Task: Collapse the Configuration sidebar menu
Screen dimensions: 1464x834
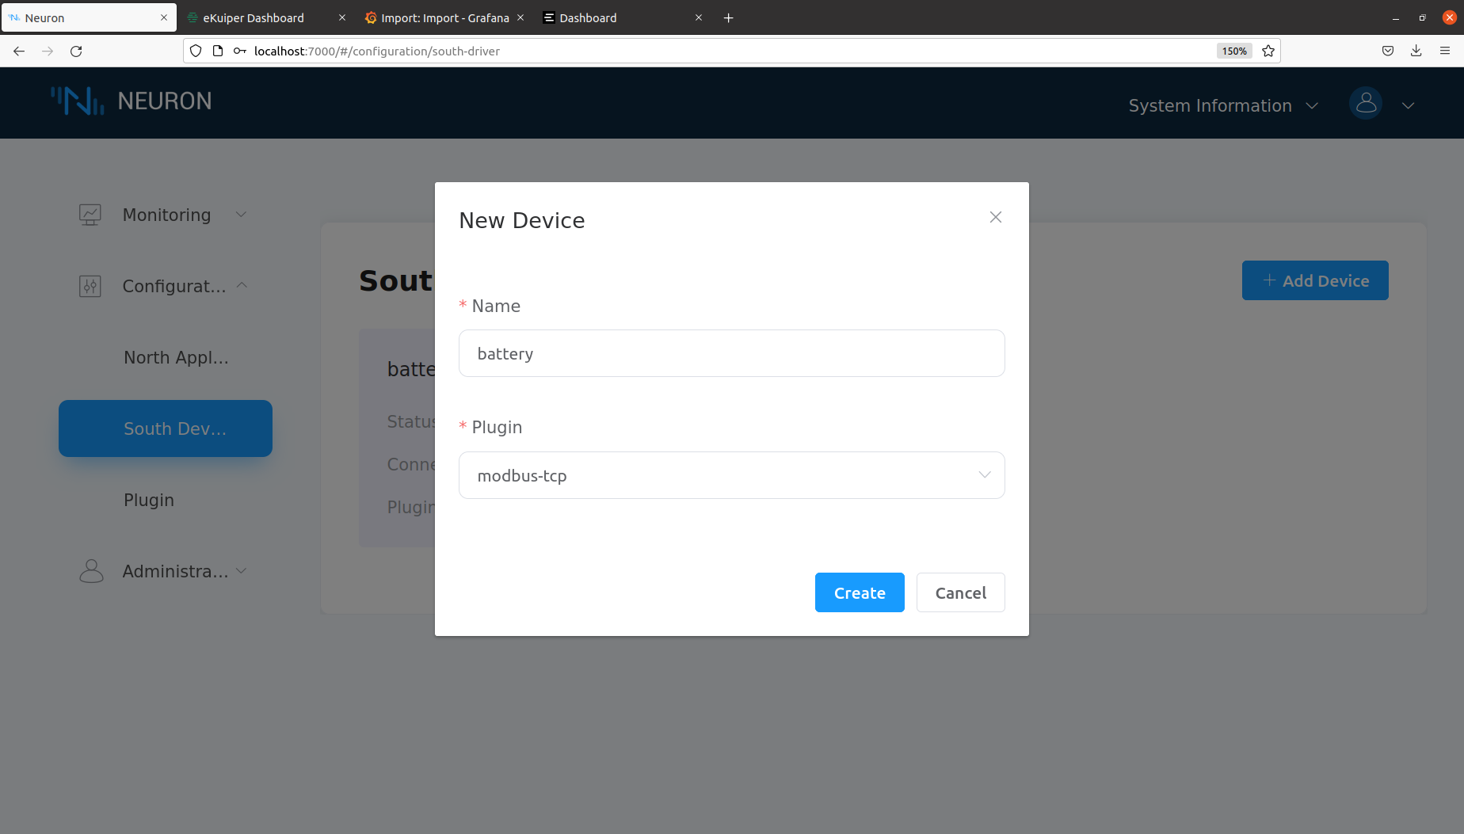Action: pyautogui.click(x=165, y=286)
